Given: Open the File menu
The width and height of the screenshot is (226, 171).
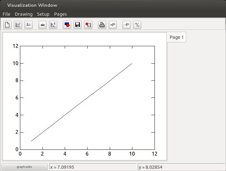Looking at the screenshot, I should coord(6,14).
